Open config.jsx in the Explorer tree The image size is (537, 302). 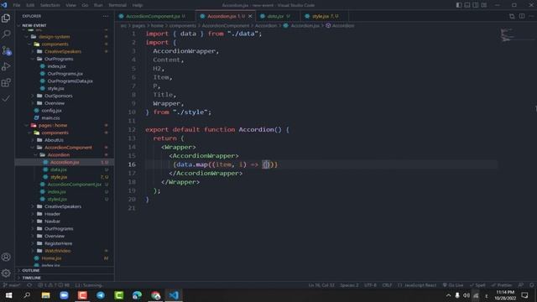pyautogui.click(x=51, y=111)
